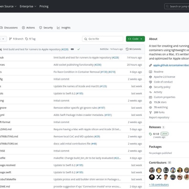Open commit 'Add socket publishing functionality'
189x189 pixels.
(73, 65)
